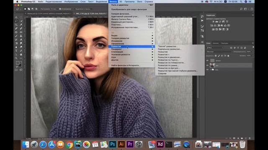268x150 pixels.
Task: Expand the Шум filter submenu
Action: pos(131,57)
